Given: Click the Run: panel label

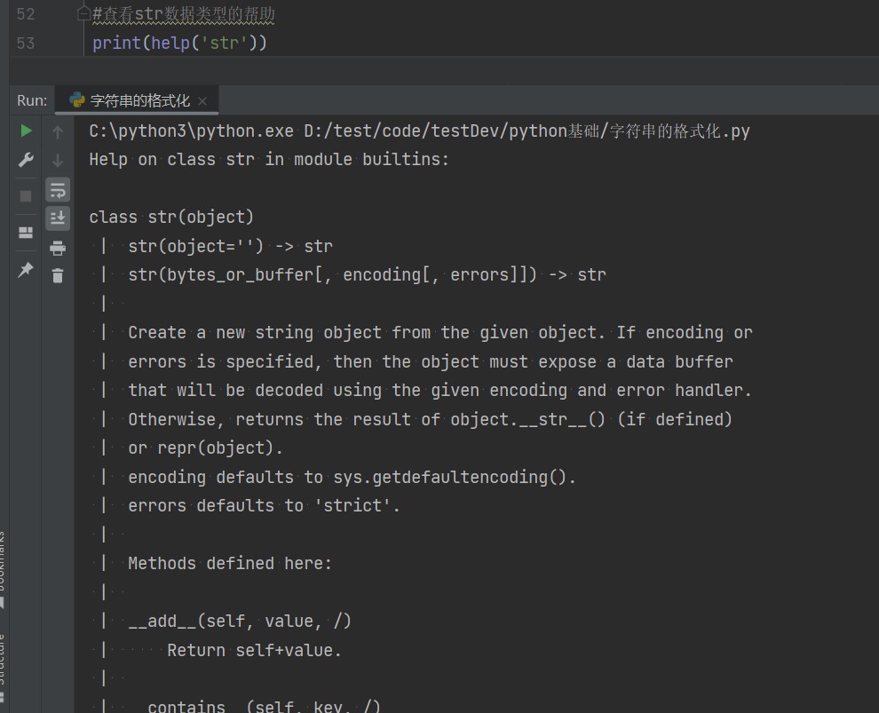Looking at the screenshot, I should click(x=32, y=100).
